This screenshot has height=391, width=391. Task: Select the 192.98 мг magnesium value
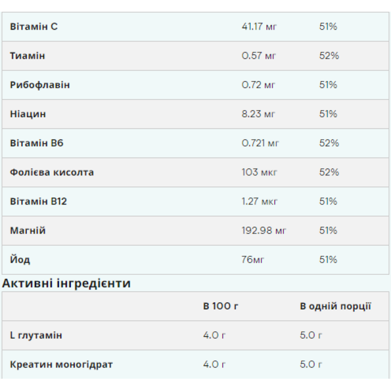264,230
